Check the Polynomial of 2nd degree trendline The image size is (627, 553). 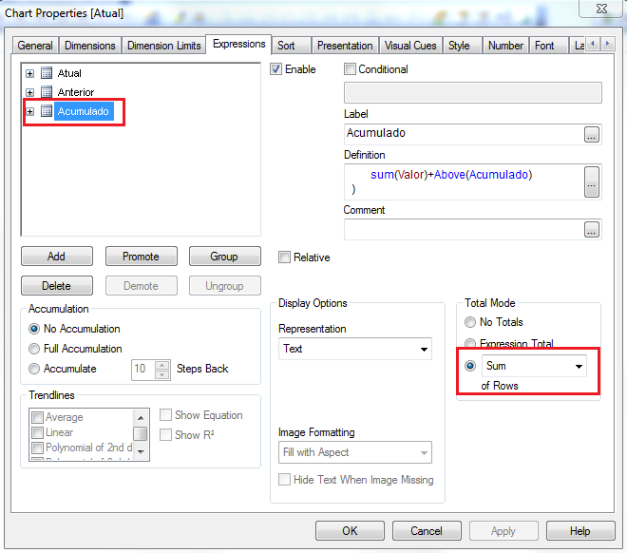pyautogui.click(x=38, y=448)
